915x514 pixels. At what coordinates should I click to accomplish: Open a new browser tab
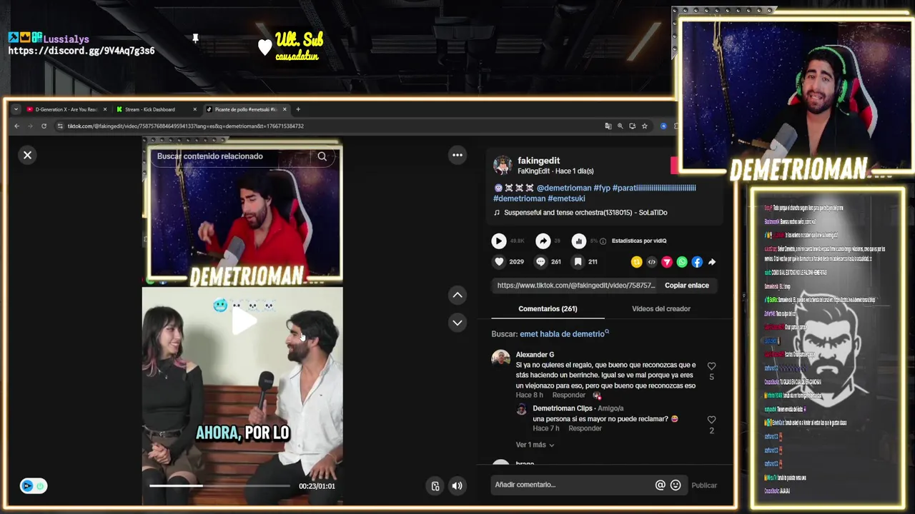pyautogui.click(x=298, y=109)
